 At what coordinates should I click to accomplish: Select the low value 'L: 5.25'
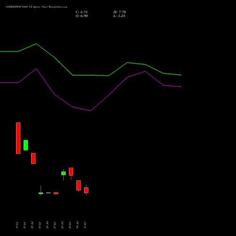[119, 16]
